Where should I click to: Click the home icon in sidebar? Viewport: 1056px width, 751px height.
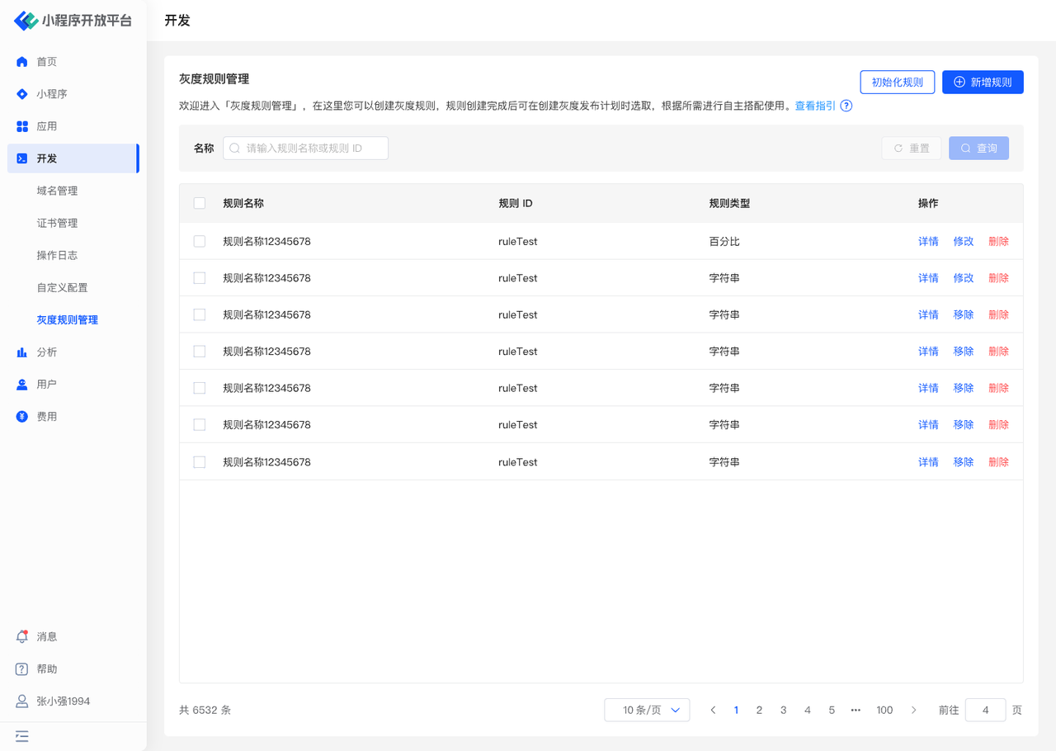pyautogui.click(x=22, y=62)
